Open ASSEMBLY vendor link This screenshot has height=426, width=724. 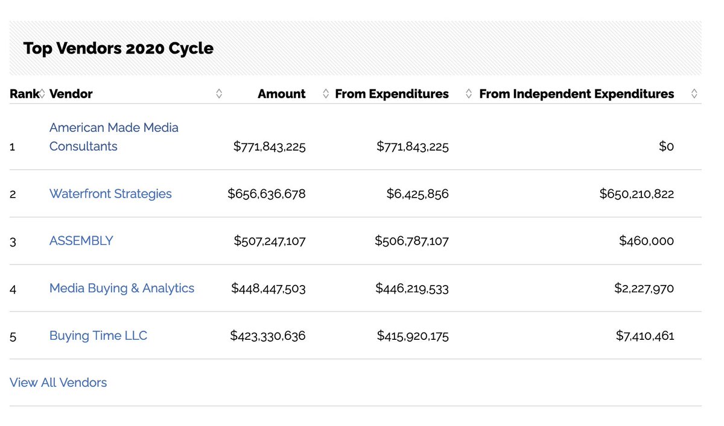coord(81,241)
